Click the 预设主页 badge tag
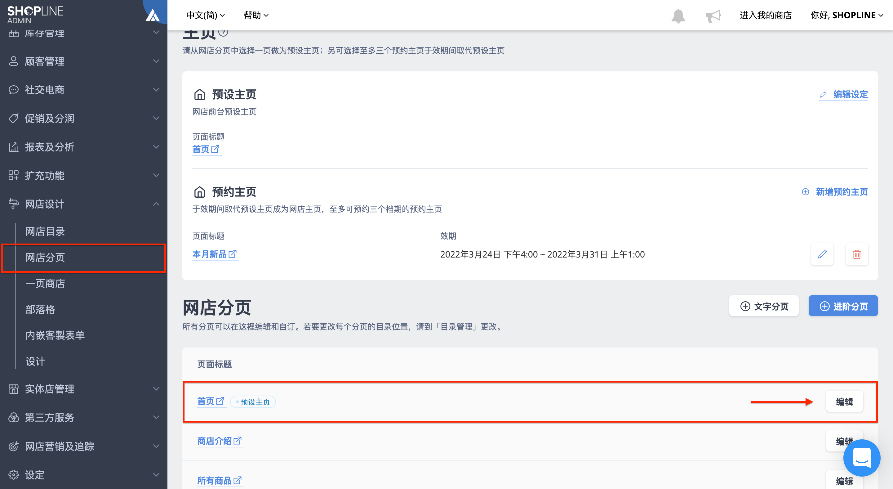 click(x=253, y=402)
